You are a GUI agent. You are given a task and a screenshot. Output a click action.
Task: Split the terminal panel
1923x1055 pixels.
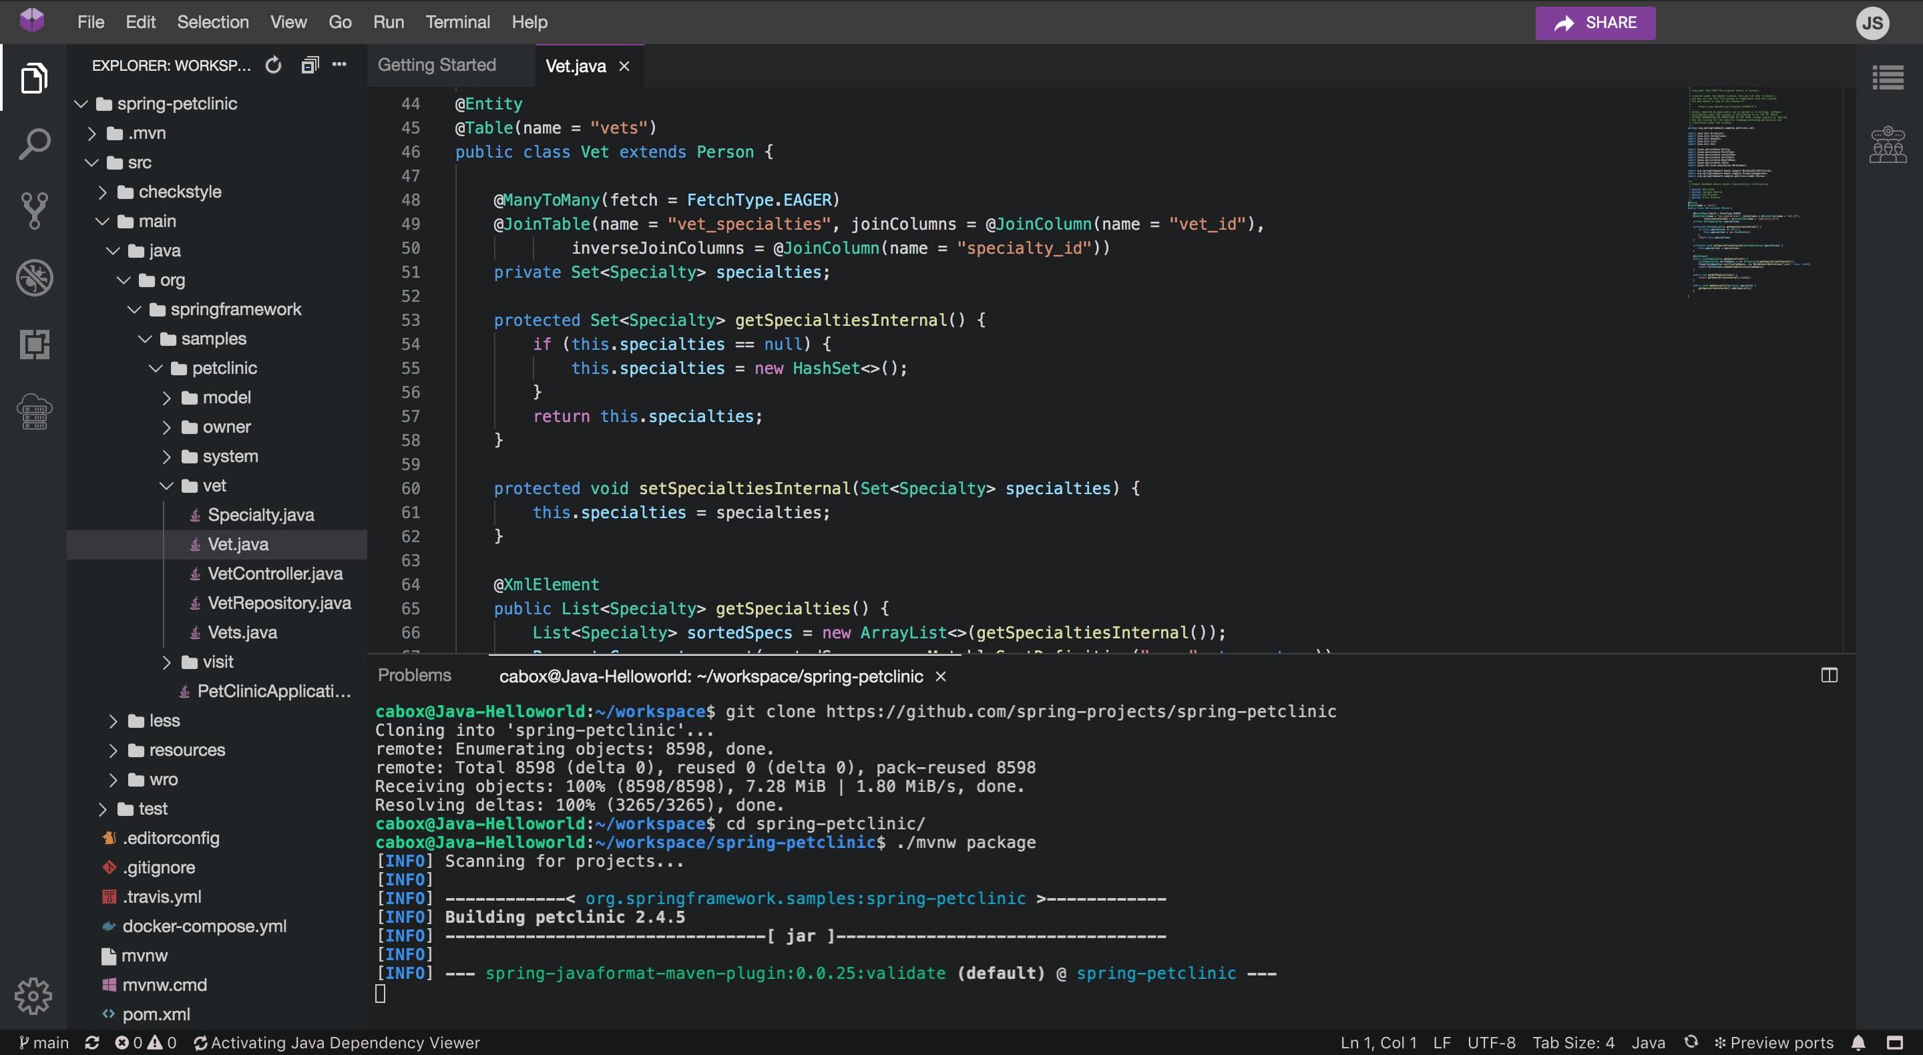[x=1830, y=675]
